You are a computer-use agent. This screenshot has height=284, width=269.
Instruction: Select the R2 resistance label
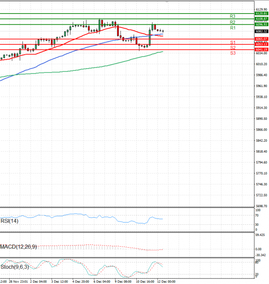coord(233,22)
